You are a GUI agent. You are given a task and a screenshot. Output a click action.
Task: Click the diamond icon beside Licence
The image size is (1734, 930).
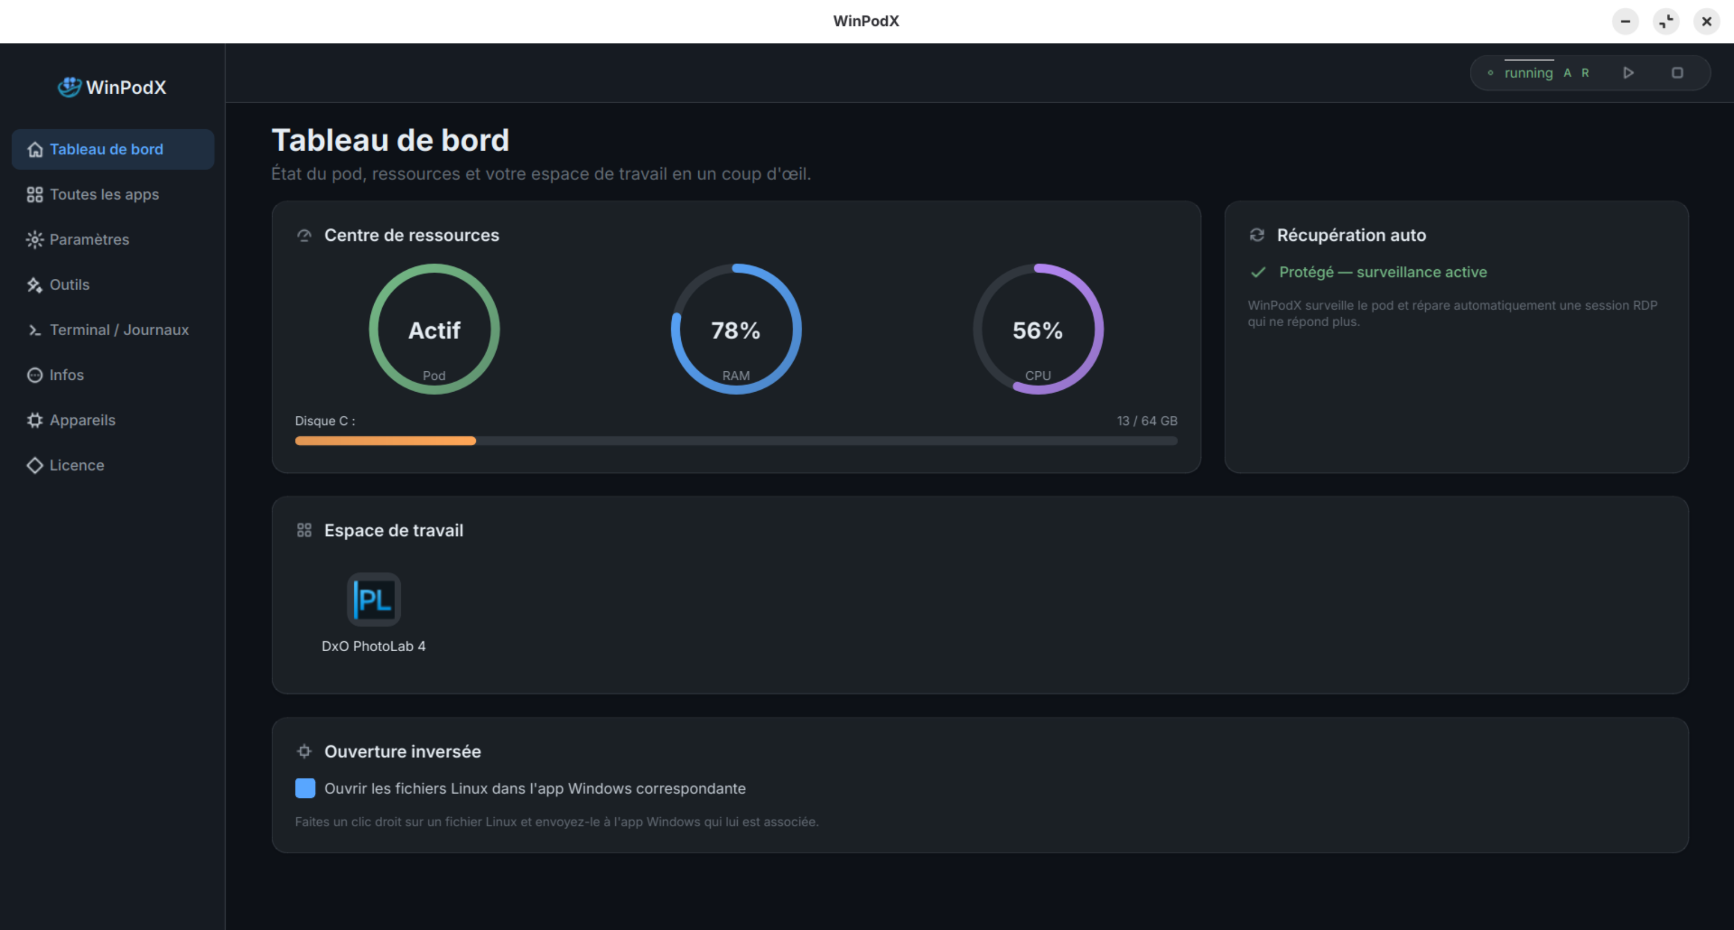coord(35,465)
